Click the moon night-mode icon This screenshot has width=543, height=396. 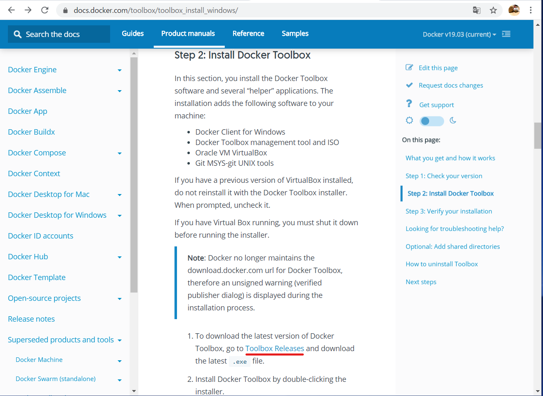point(453,121)
